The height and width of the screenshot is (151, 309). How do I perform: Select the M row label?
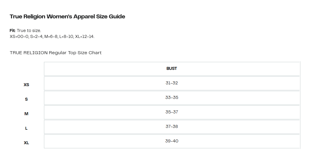(26, 114)
